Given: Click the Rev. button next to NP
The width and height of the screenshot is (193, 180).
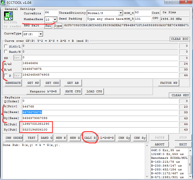Looking at the screenshot, I should 18,58.
